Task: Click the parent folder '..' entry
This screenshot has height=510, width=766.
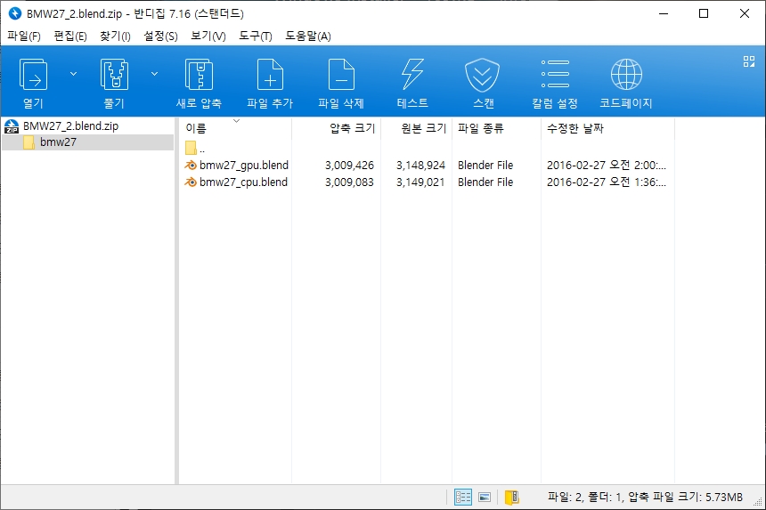Action: coord(195,148)
